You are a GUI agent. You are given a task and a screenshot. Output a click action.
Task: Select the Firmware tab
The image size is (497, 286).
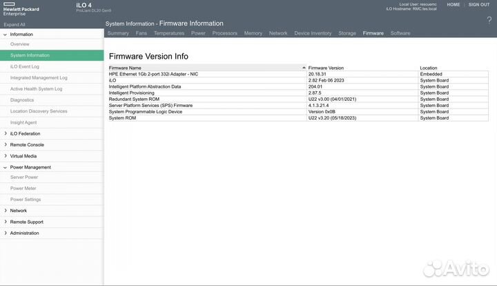(373, 33)
